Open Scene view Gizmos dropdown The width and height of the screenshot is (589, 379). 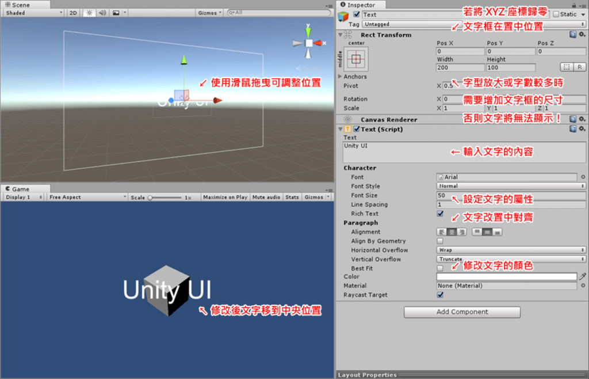pos(209,13)
